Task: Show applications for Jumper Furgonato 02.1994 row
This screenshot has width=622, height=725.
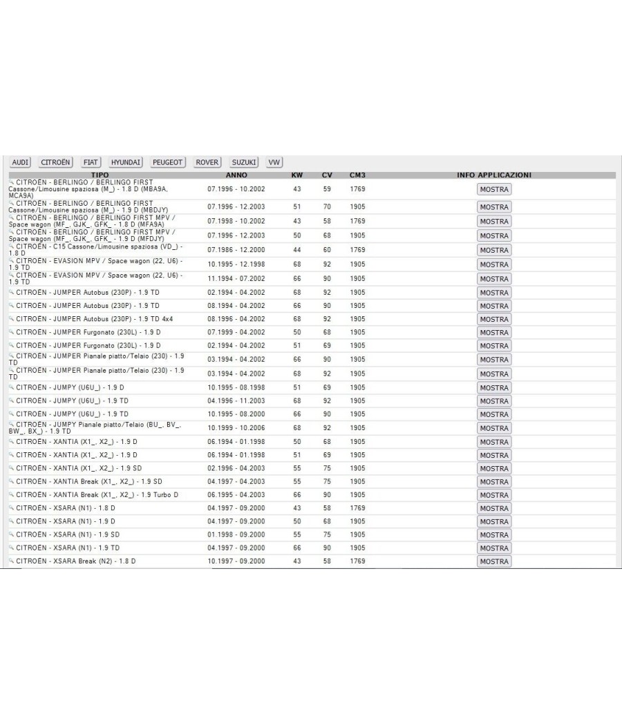Action: 494,346
